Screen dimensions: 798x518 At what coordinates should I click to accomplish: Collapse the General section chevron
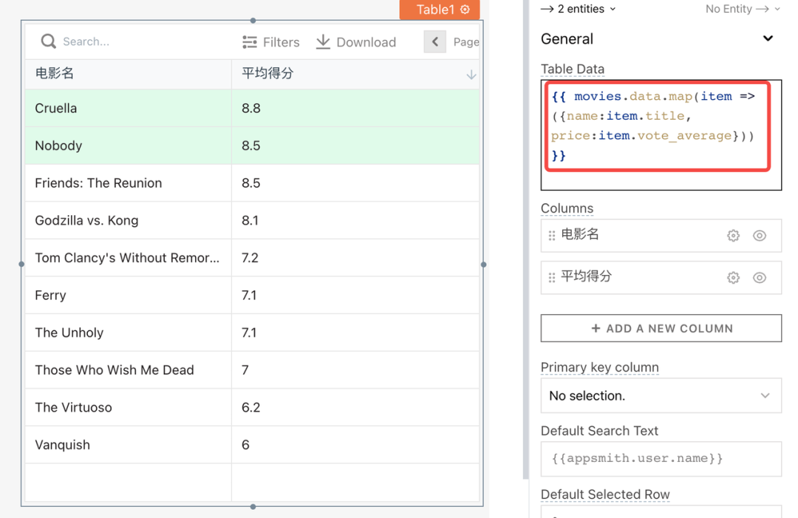click(768, 38)
